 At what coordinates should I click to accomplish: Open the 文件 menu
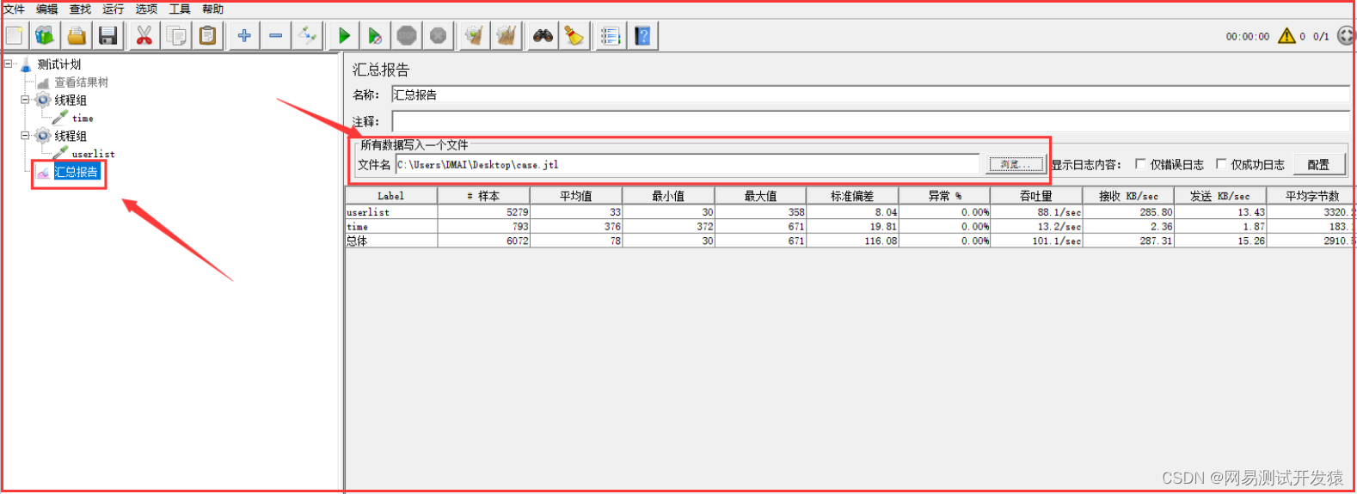coord(14,9)
